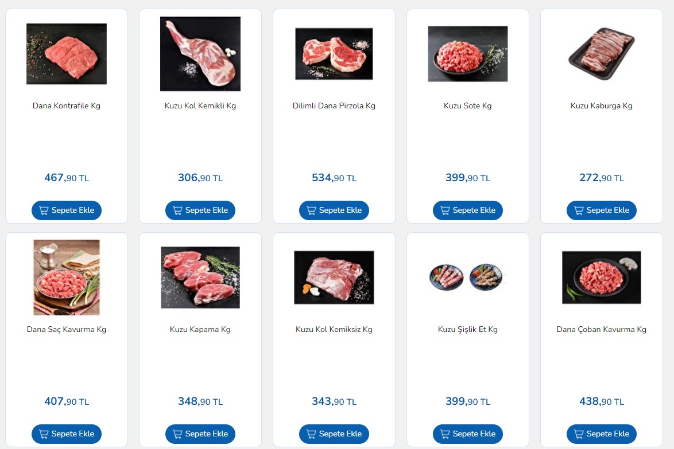This screenshot has height=449, width=674.
Task: Click cart icon under Kuzu Kaburga Kg
Action: pyautogui.click(x=579, y=210)
